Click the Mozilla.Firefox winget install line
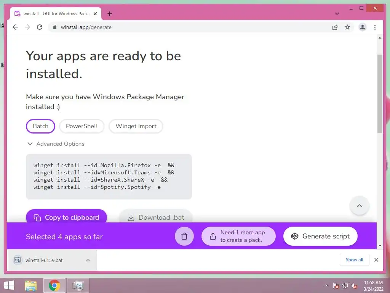This screenshot has width=390, height=293. pyautogui.click(x=104, y=165)
